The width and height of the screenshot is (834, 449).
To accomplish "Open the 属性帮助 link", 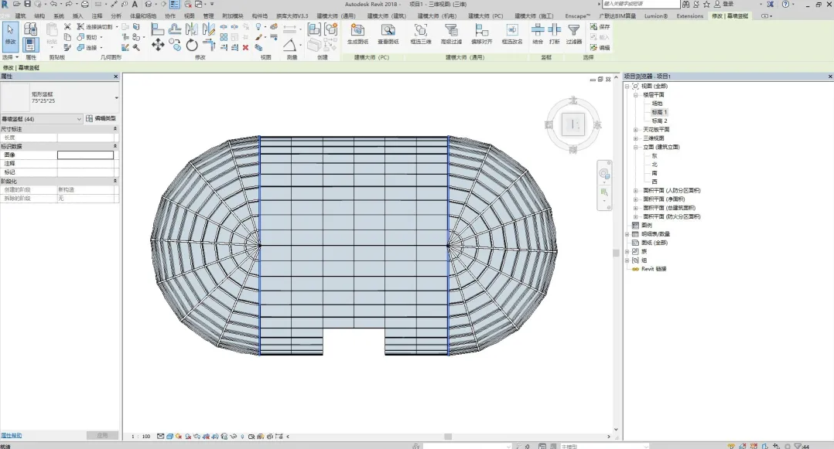I will pos(12,436).
